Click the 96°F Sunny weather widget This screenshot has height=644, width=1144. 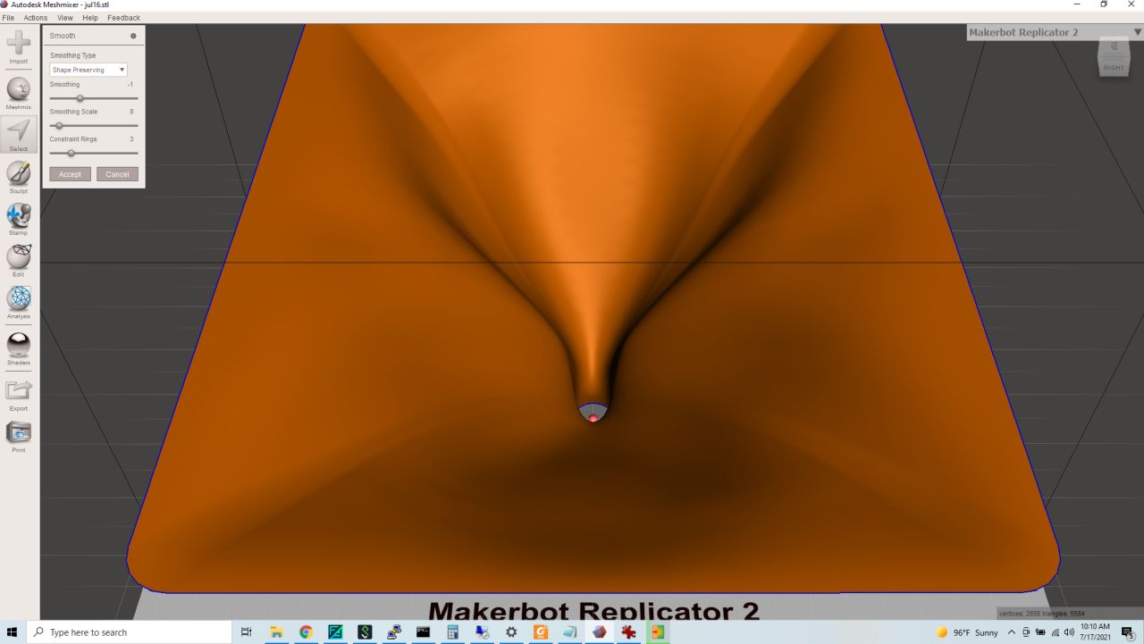coord(968,632)
